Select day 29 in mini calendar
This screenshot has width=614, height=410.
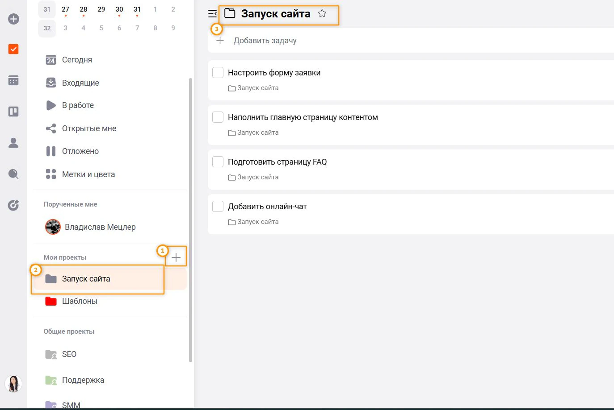click(101, 9)
